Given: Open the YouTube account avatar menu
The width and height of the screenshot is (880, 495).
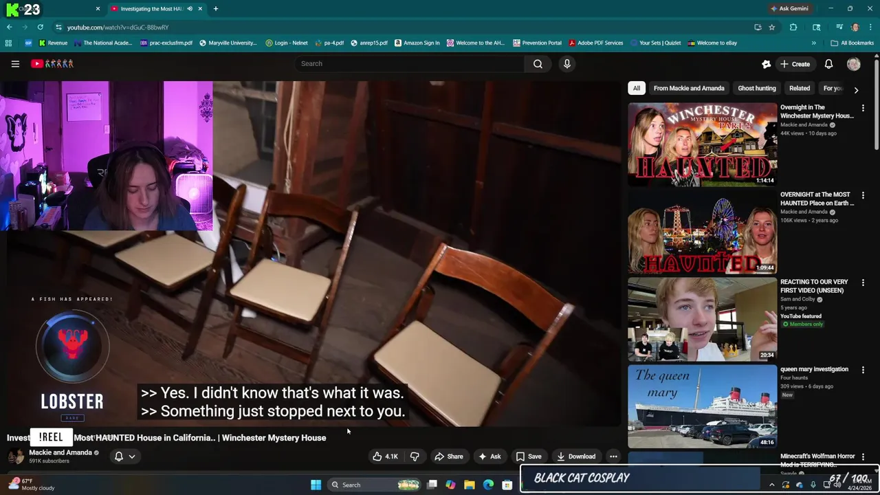Looking at the screenshot, I should click(853, 64).
